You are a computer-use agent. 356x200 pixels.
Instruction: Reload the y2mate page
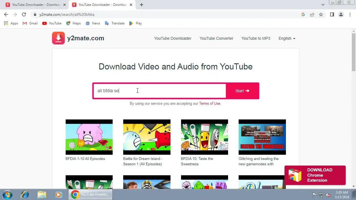pos(24,14)
